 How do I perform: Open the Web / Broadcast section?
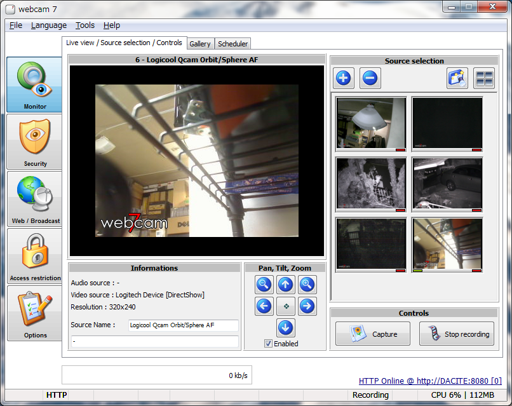point(34,199)
